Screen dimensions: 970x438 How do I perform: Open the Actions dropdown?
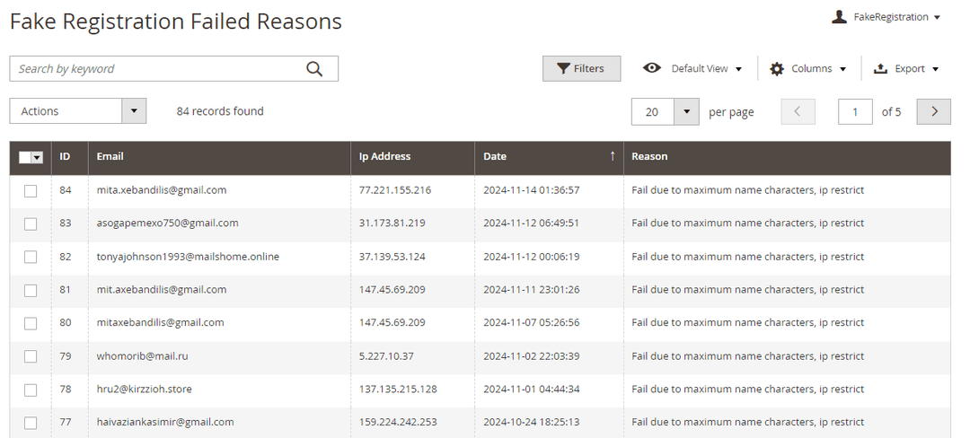click(77, 111)
